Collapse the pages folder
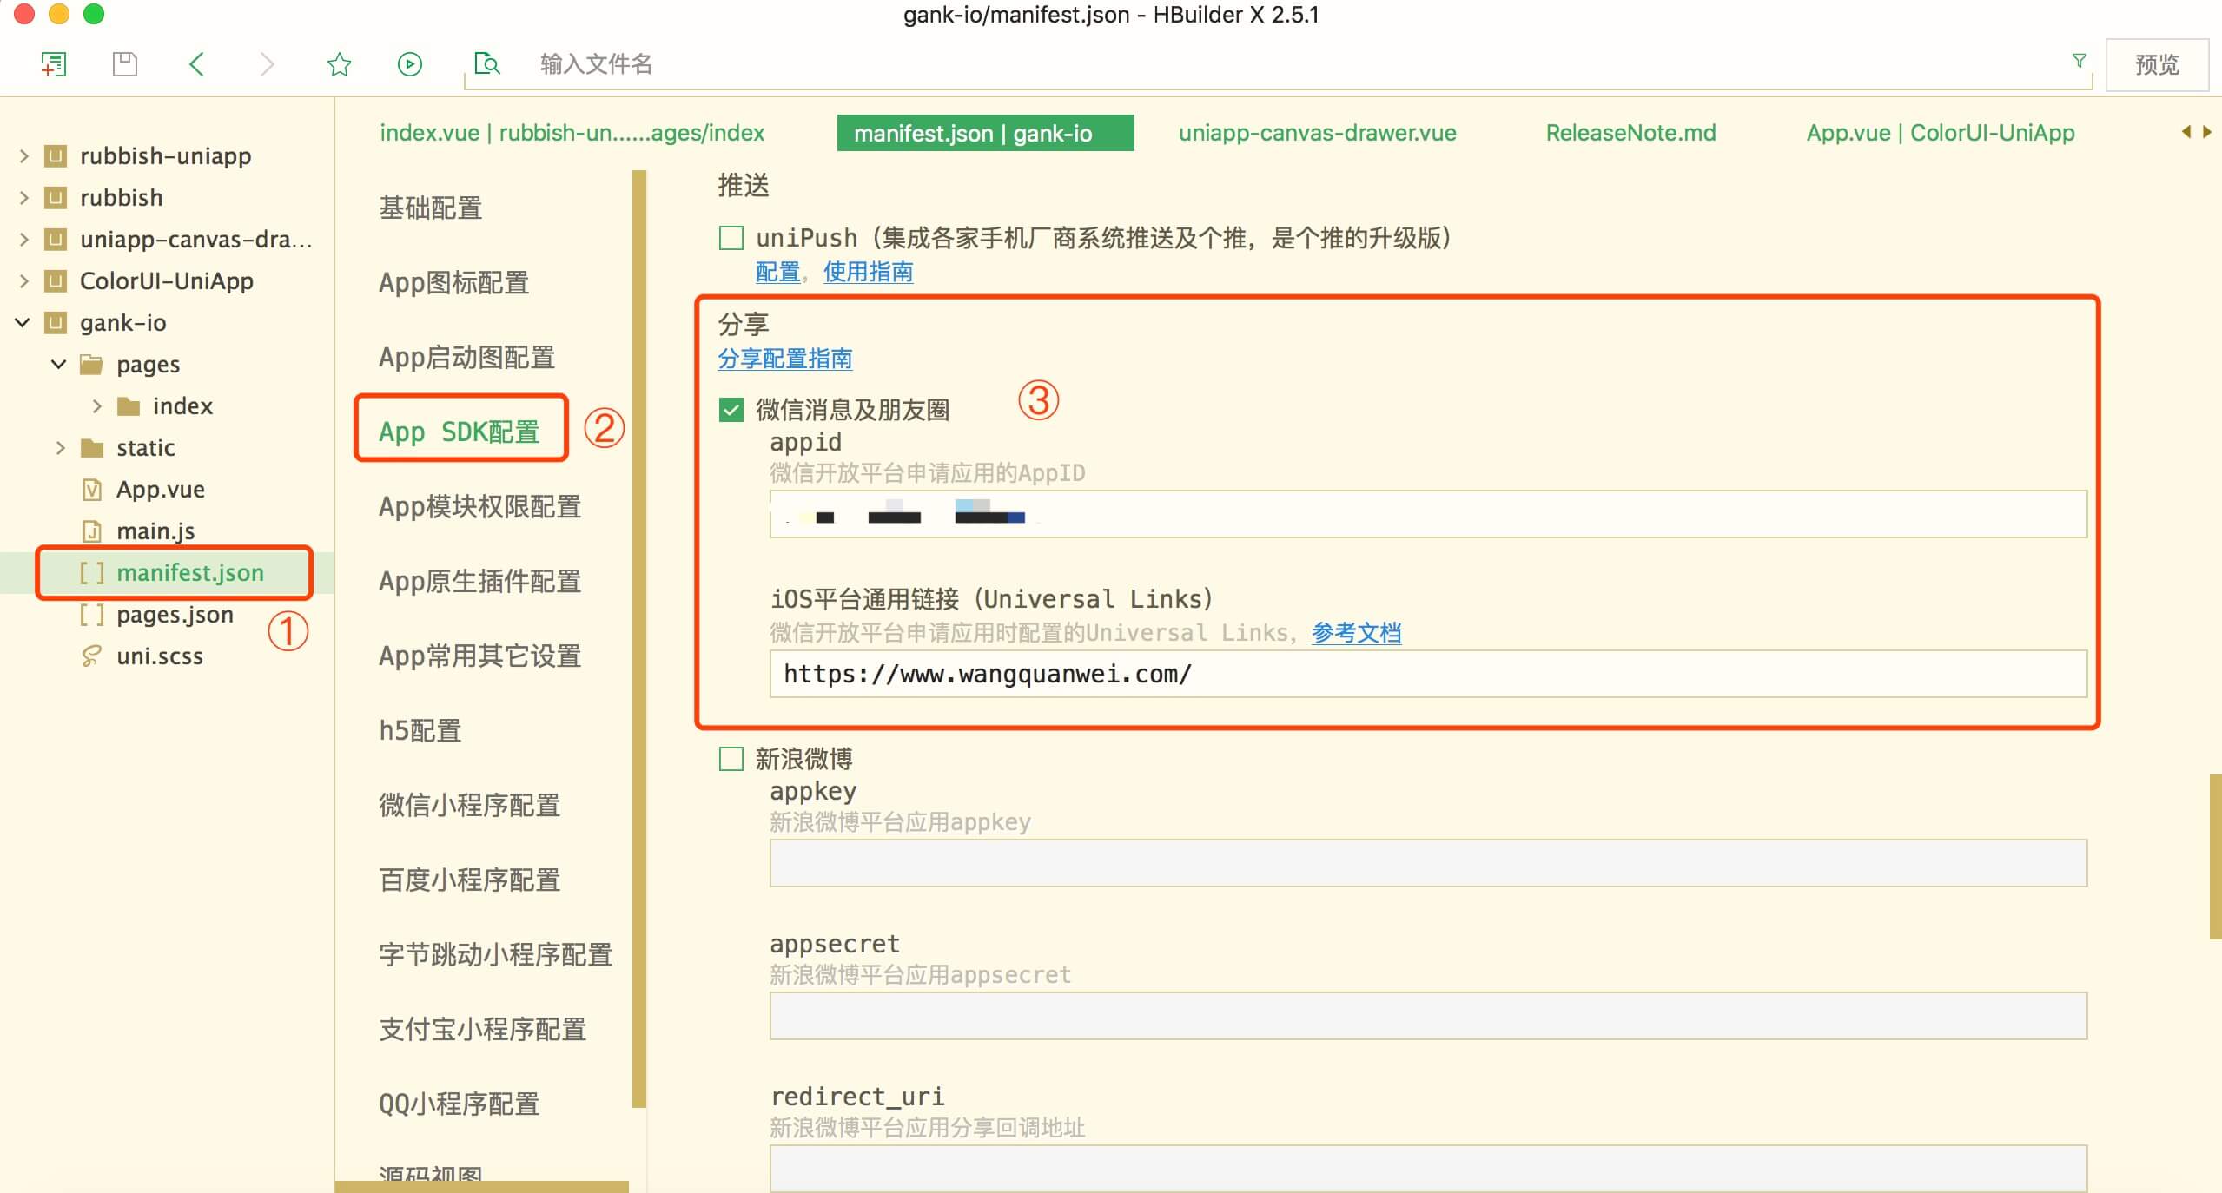The image size is (2222, 1193). pos(59,364)
